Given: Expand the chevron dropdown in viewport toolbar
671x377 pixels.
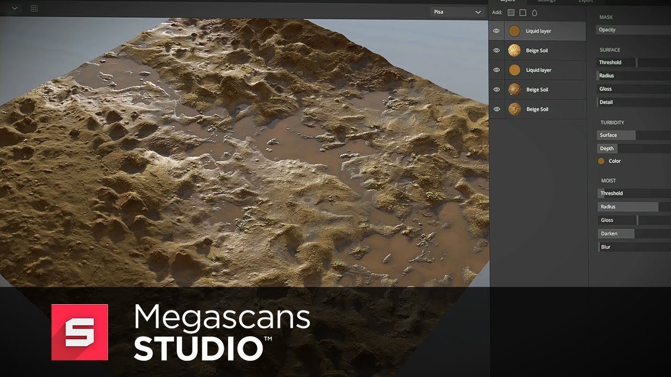Looking at the screenshot, I should click(x=14, y=8).
